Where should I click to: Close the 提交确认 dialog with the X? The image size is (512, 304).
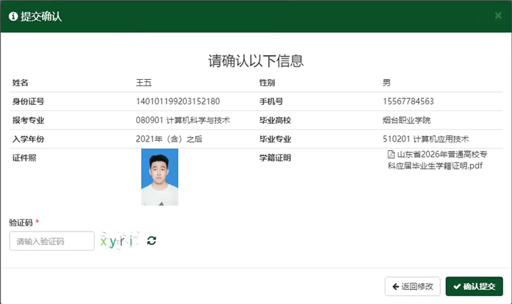coord(498,15)
